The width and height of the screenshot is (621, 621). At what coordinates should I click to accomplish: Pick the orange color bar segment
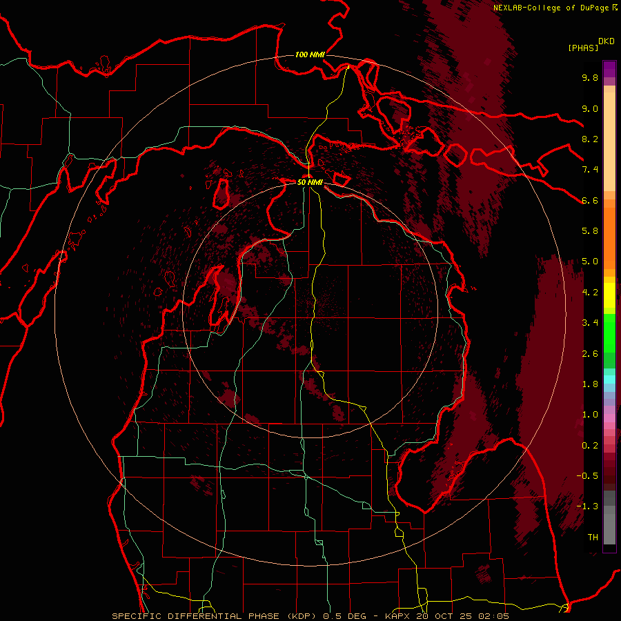pyautogui.click(x=609, y=237)
